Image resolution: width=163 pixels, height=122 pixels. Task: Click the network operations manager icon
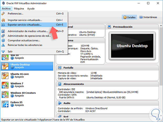(x=3, y=36)
